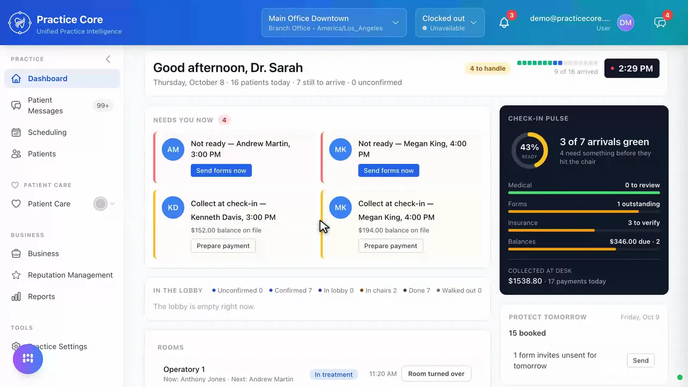Screen dimensions: 688x387
Task: Open Reports in the sidebar
Action: pyautogui.click(x=62, y=297)
